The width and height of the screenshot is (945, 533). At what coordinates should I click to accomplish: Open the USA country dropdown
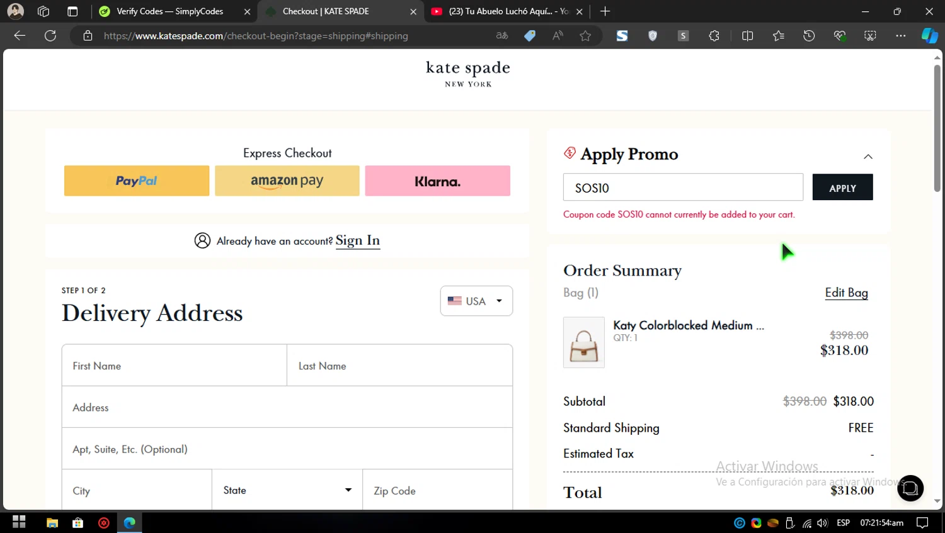(x=476, y=301)
